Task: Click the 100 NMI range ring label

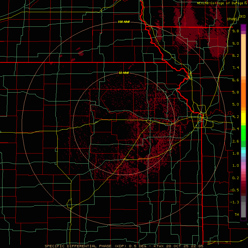Action: tap(124, 22)
